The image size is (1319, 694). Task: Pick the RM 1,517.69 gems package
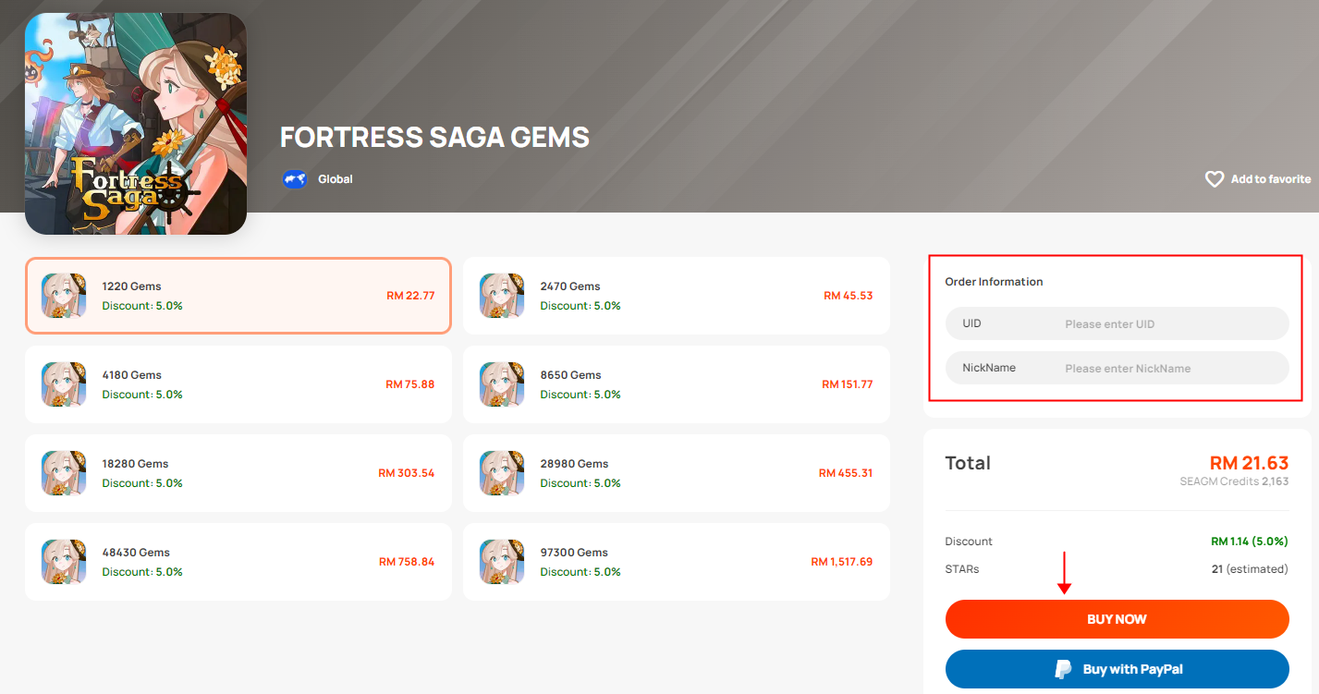point(676,562)
